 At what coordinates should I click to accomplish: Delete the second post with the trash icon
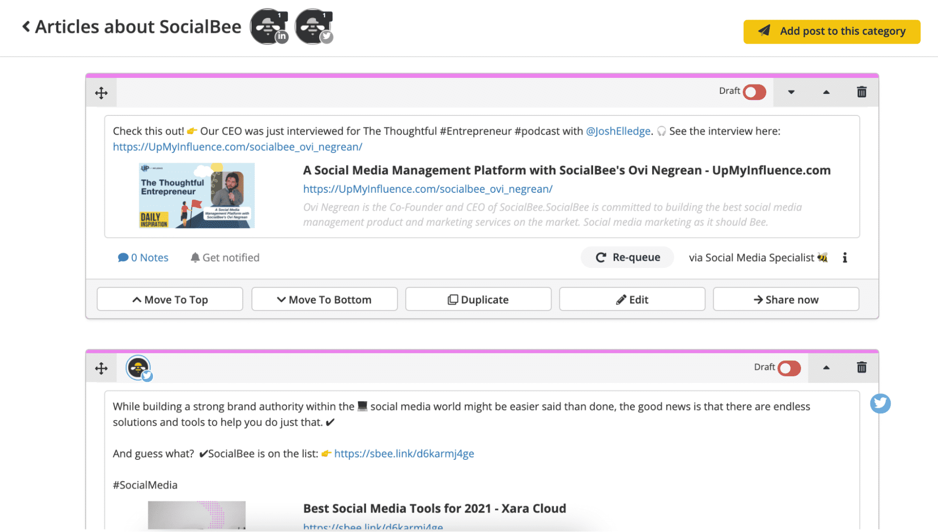862,367
